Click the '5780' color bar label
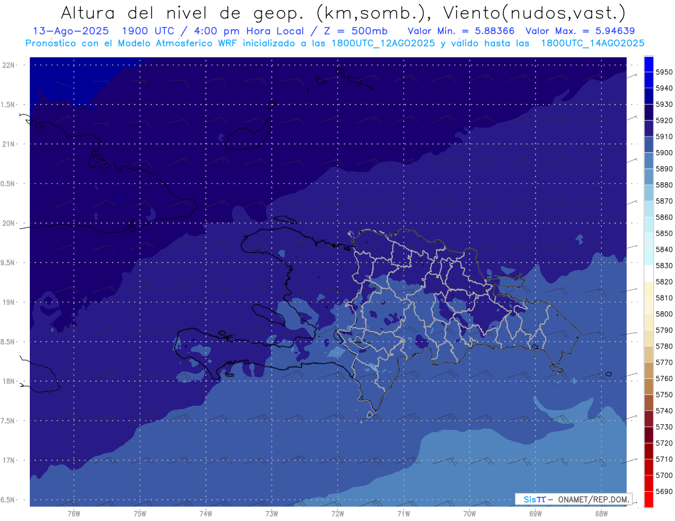The height and width of the screenshot is (521, 675). point(664,346)
